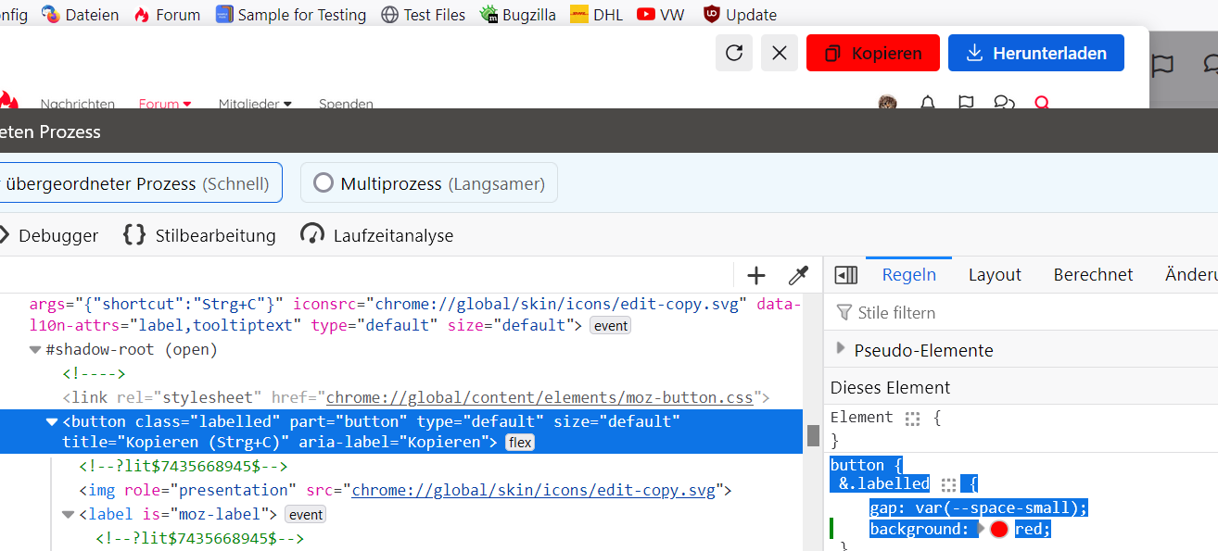The width and height of the screenshot is (1218, 551).
Task: Click the event badge next to moz-label
Action: 305,515
